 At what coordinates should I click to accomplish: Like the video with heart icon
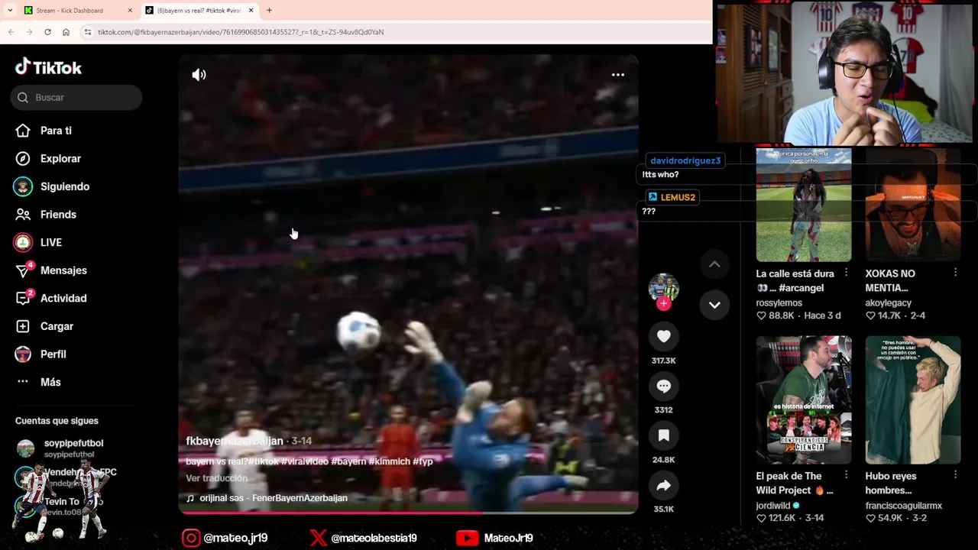click(663, 336)
